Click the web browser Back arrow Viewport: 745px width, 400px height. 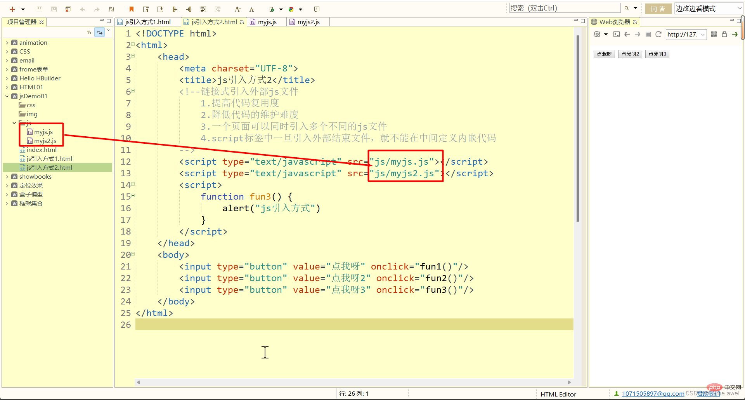tap(627, 34)
